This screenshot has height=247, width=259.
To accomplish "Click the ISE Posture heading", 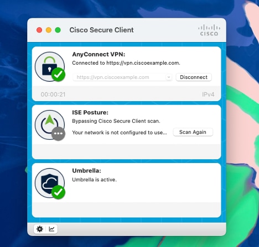I will pos(90,113).
